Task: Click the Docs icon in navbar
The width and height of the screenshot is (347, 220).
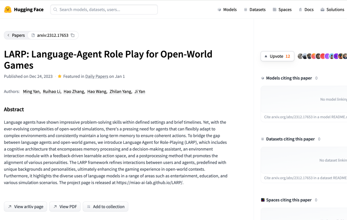Action: coord(300,9)
